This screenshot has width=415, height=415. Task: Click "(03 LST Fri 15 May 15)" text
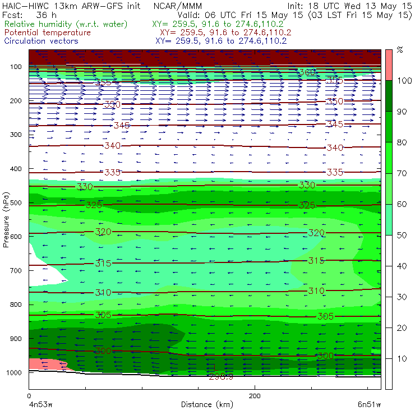point(359,15)
